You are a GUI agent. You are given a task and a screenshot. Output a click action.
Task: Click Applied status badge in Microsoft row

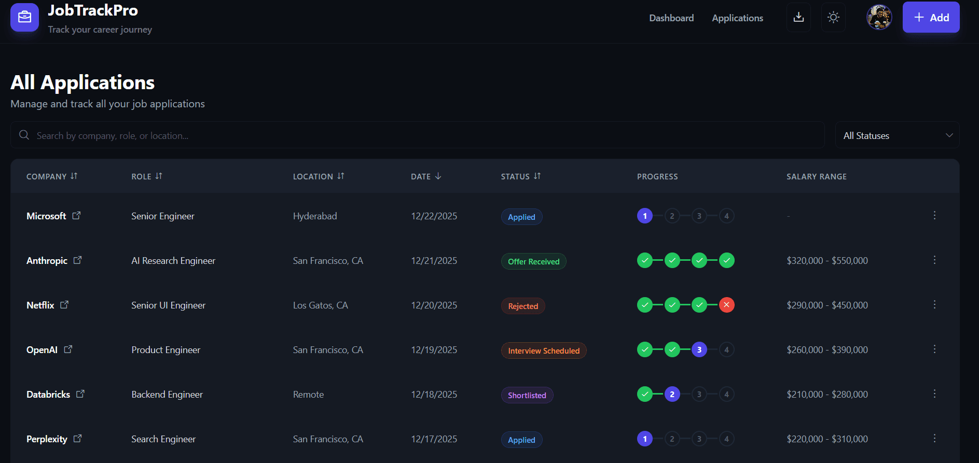(x=521, y=217)
